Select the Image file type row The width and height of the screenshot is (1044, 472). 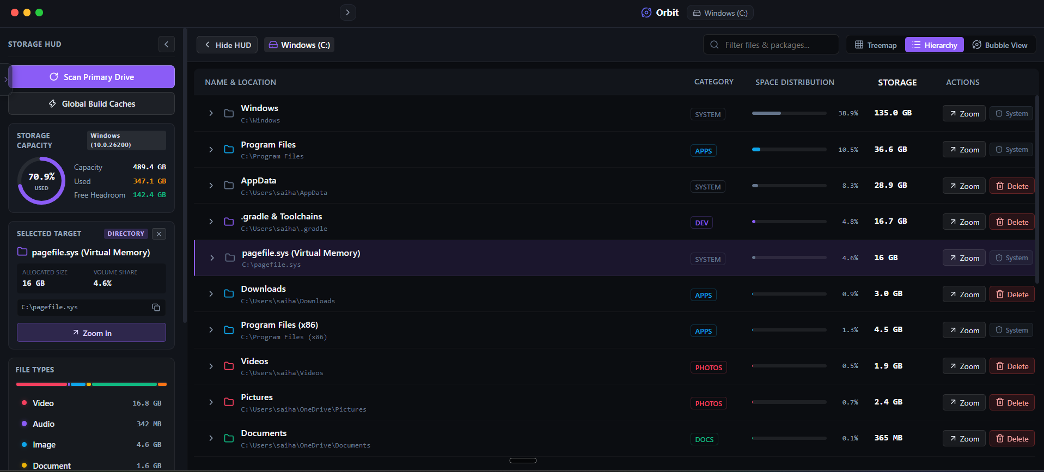tap(91, 444)
